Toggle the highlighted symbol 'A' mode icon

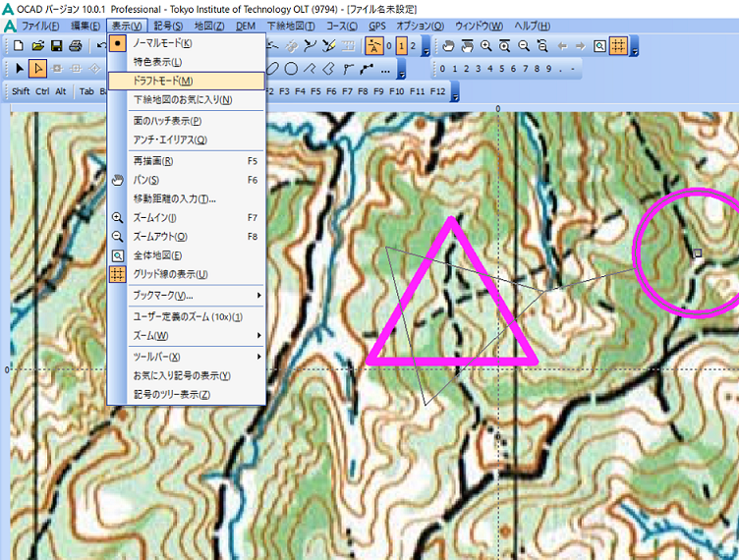tap(374, 46)
